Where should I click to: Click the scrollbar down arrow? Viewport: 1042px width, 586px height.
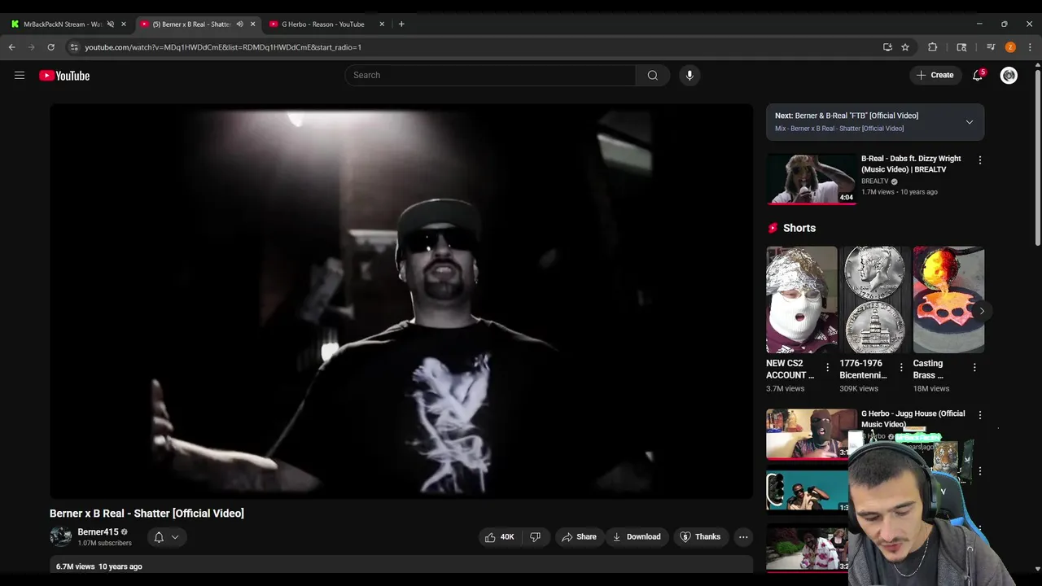[1037, 569]
